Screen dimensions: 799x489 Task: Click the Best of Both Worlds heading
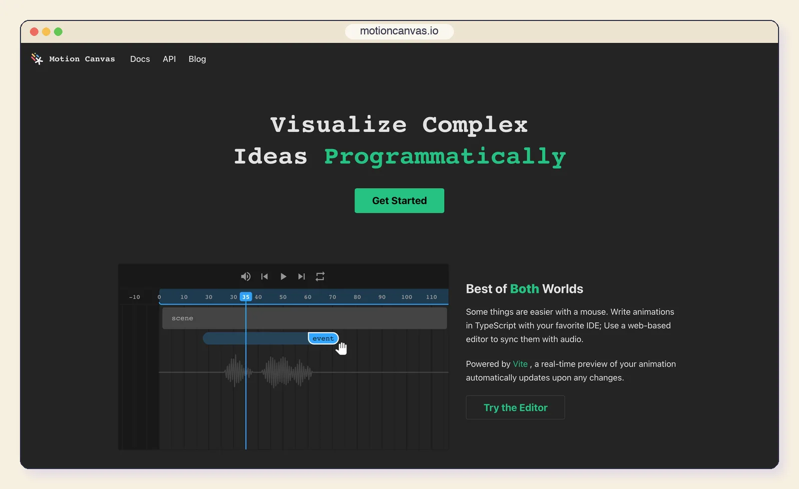coord(524,289)
